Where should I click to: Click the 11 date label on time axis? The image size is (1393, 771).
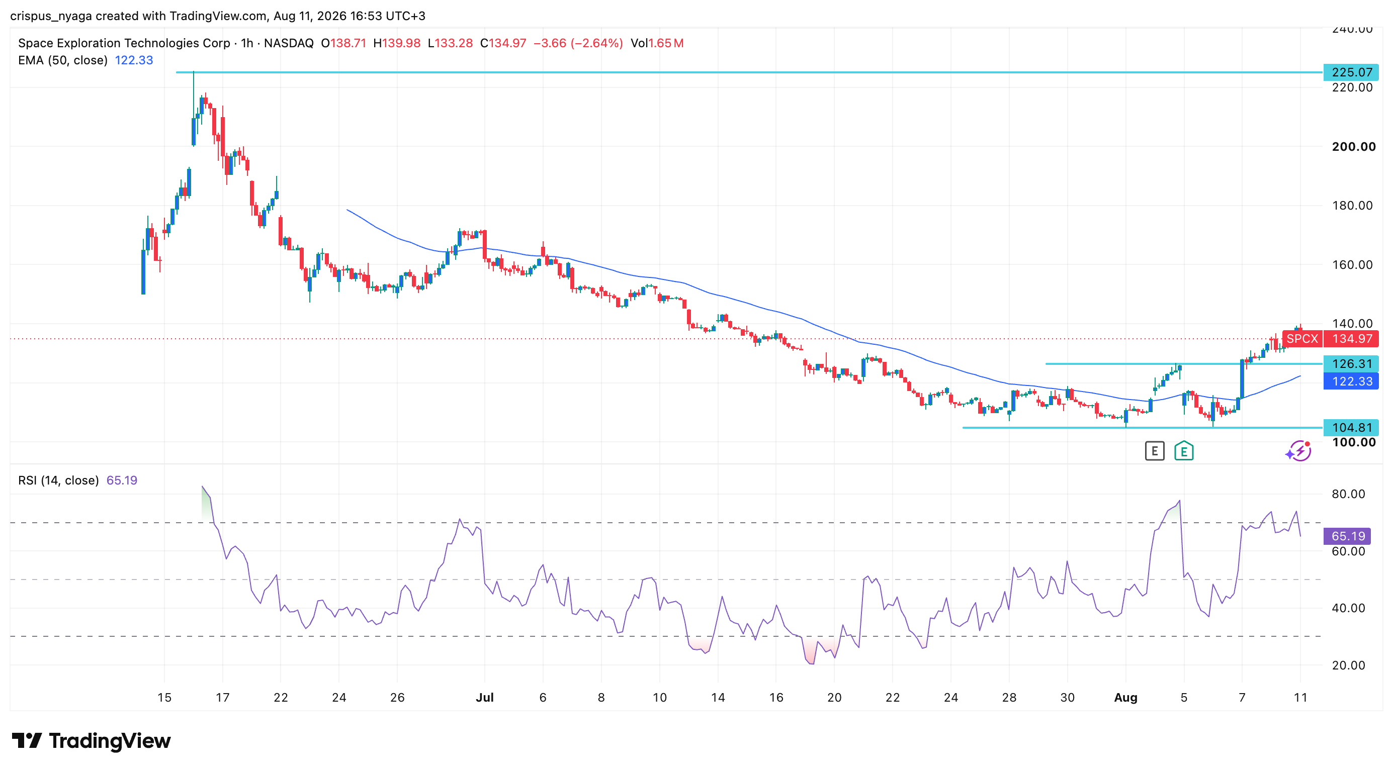pyautogui.click(x=1300, y=698)
